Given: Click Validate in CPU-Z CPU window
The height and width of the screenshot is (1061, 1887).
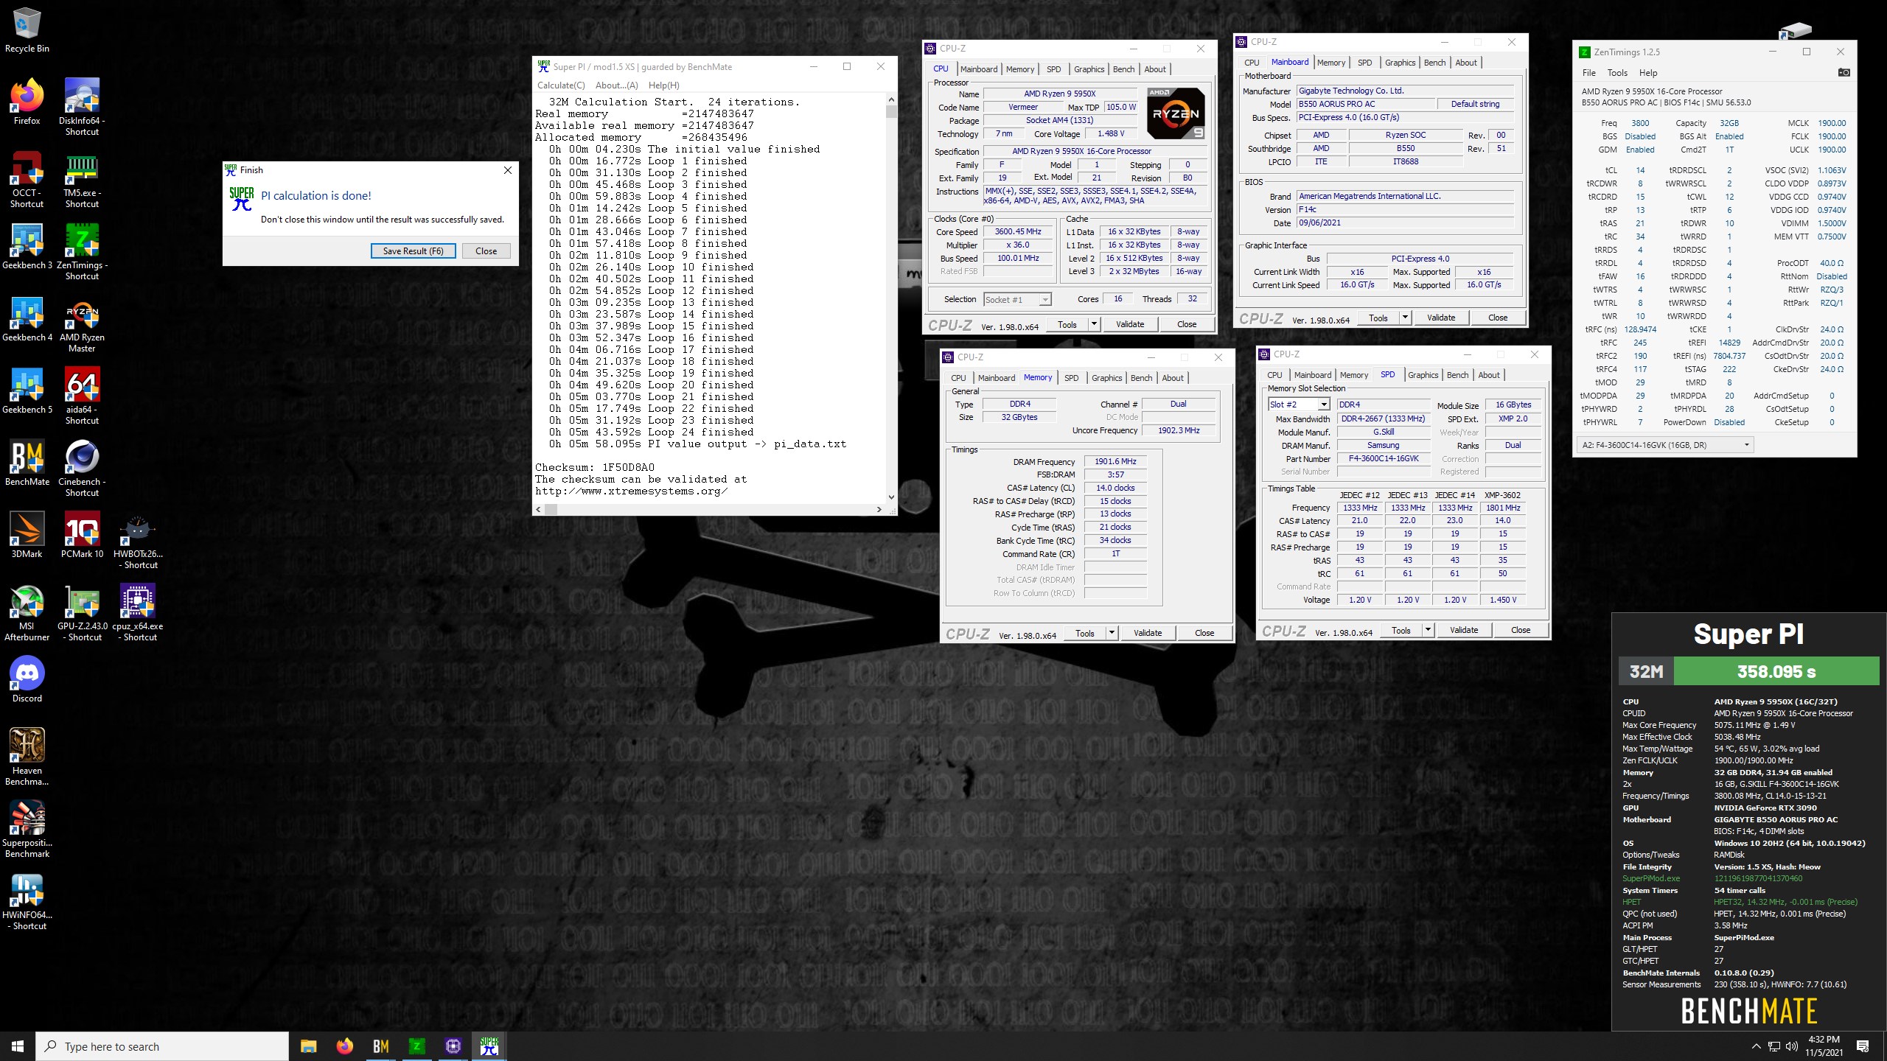Looking at the screenshot, I should [x=1130, y=324].
